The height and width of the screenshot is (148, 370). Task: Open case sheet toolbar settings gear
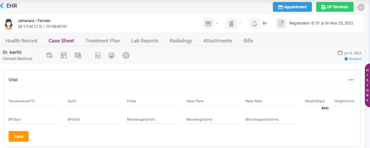pyautogui.click(x=126, y=55)
